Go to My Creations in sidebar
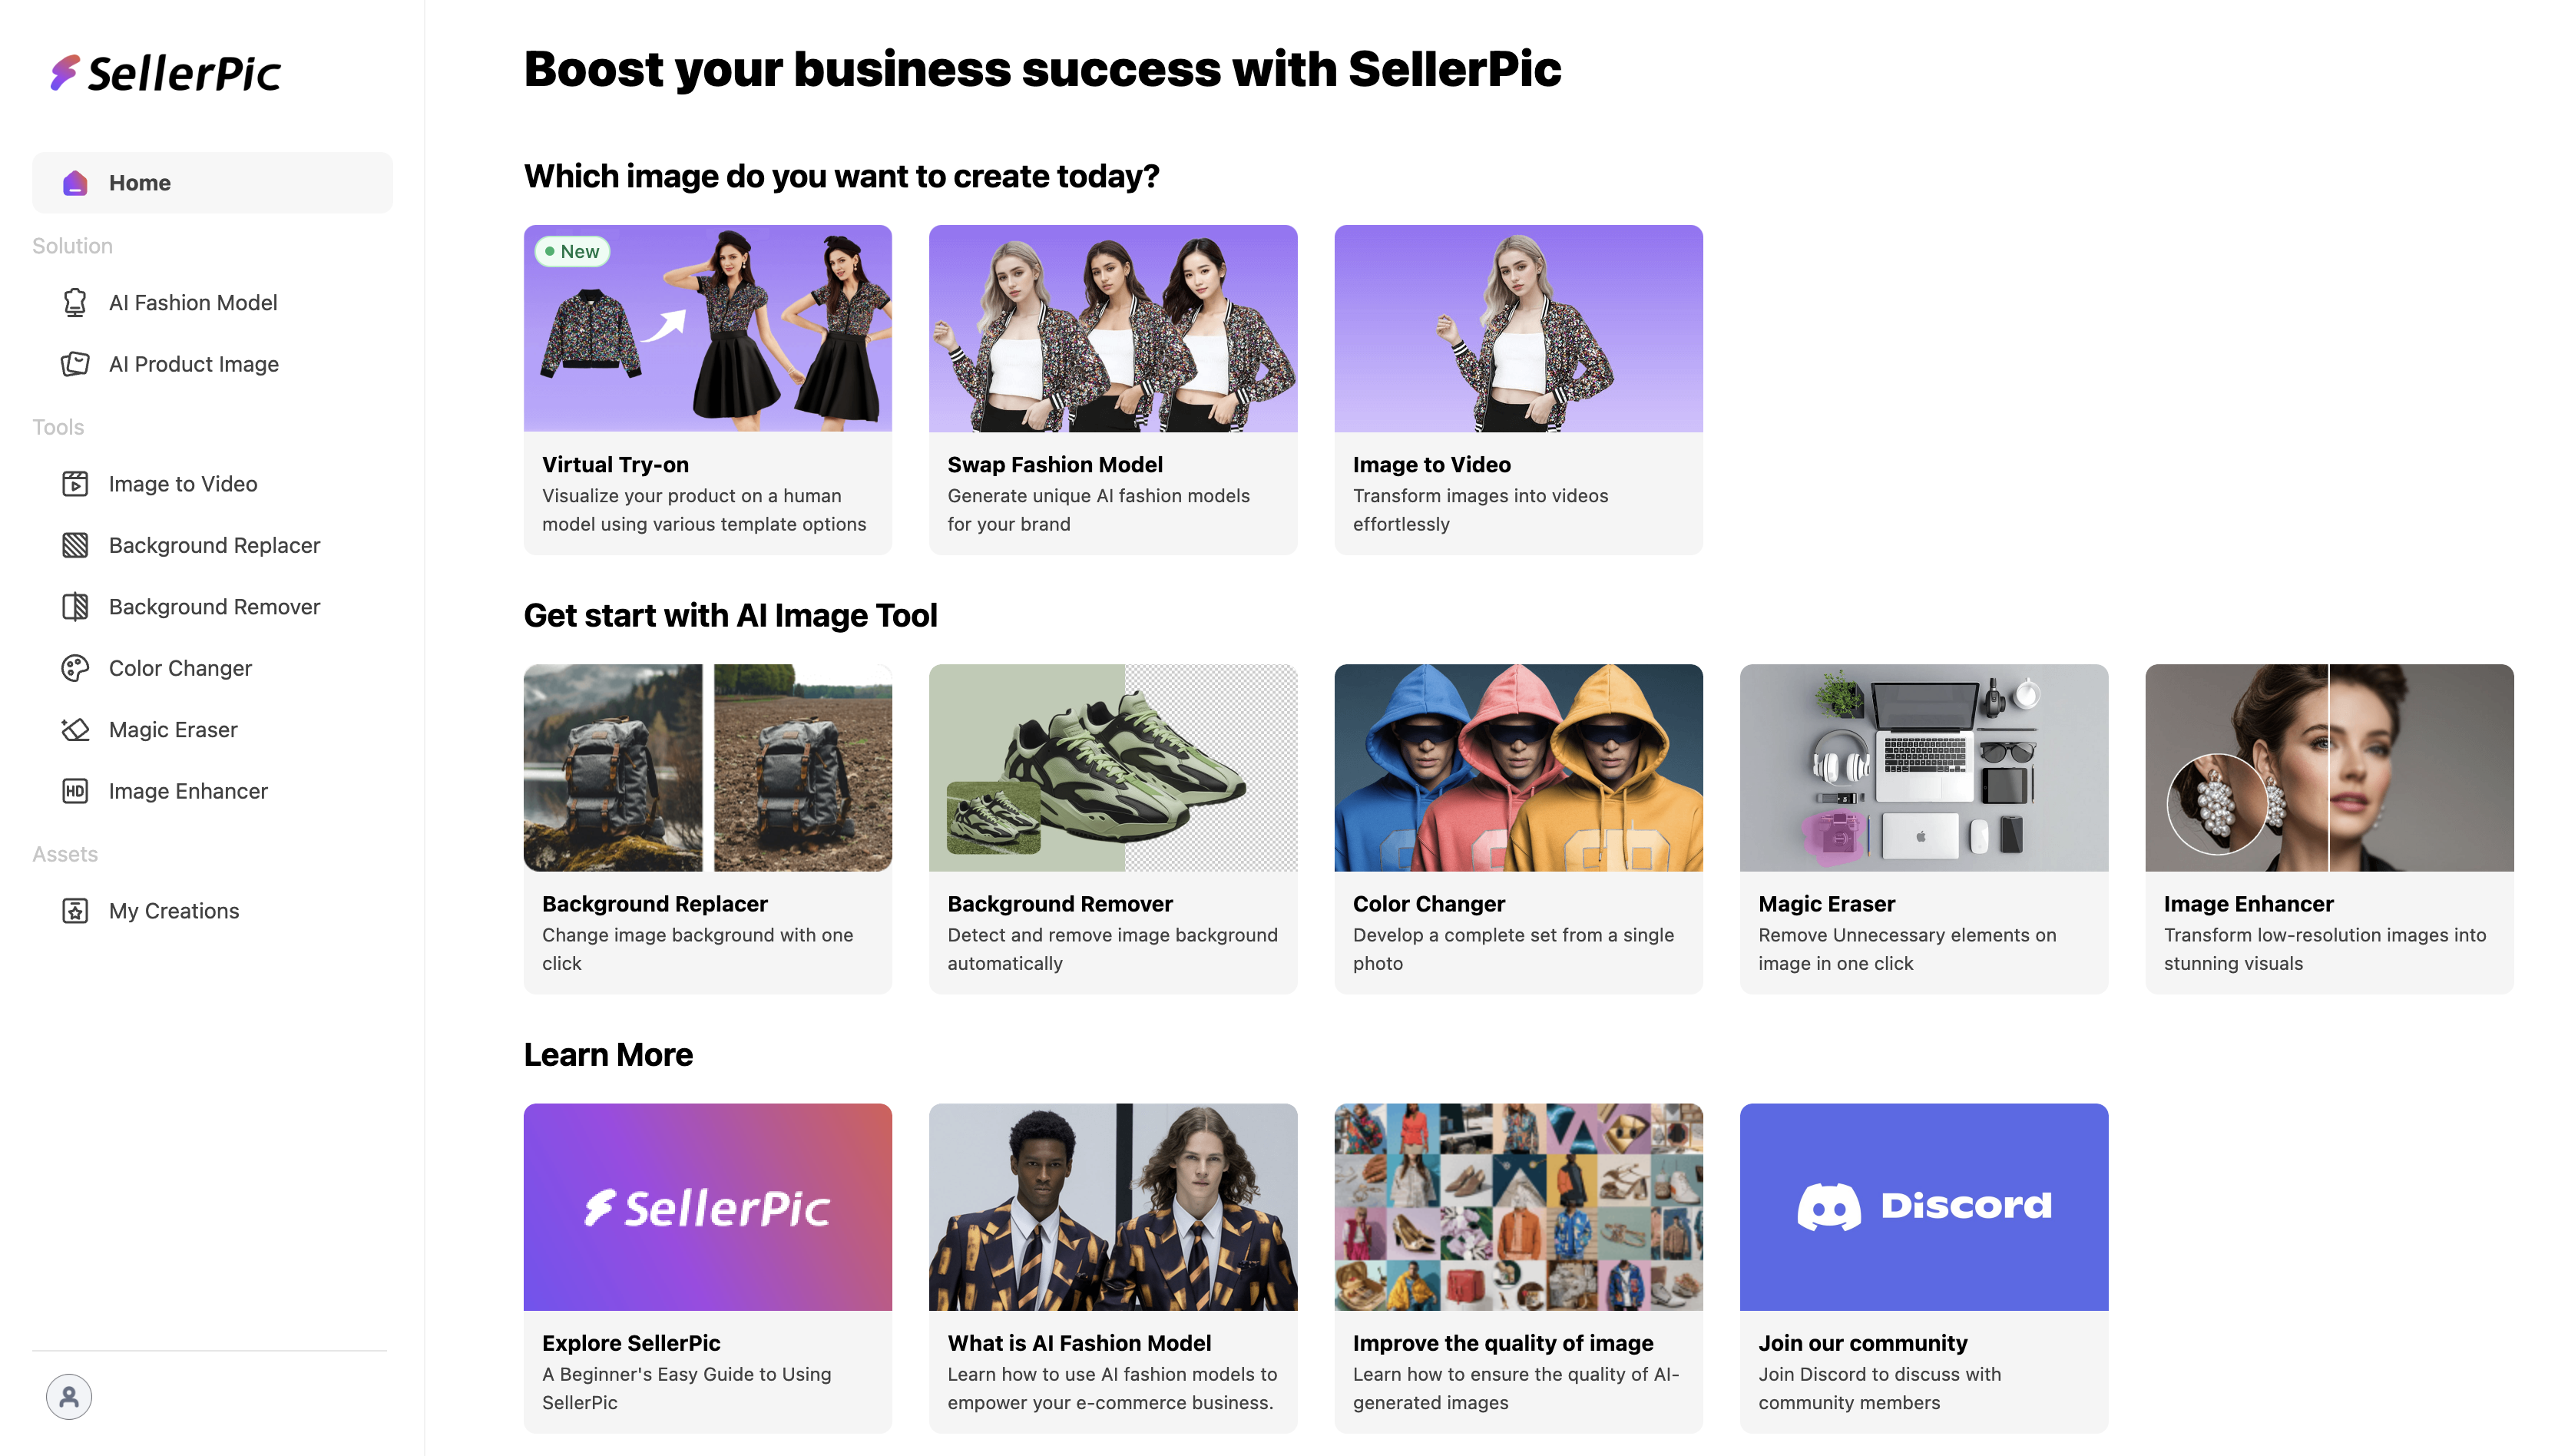 (174, 911)
